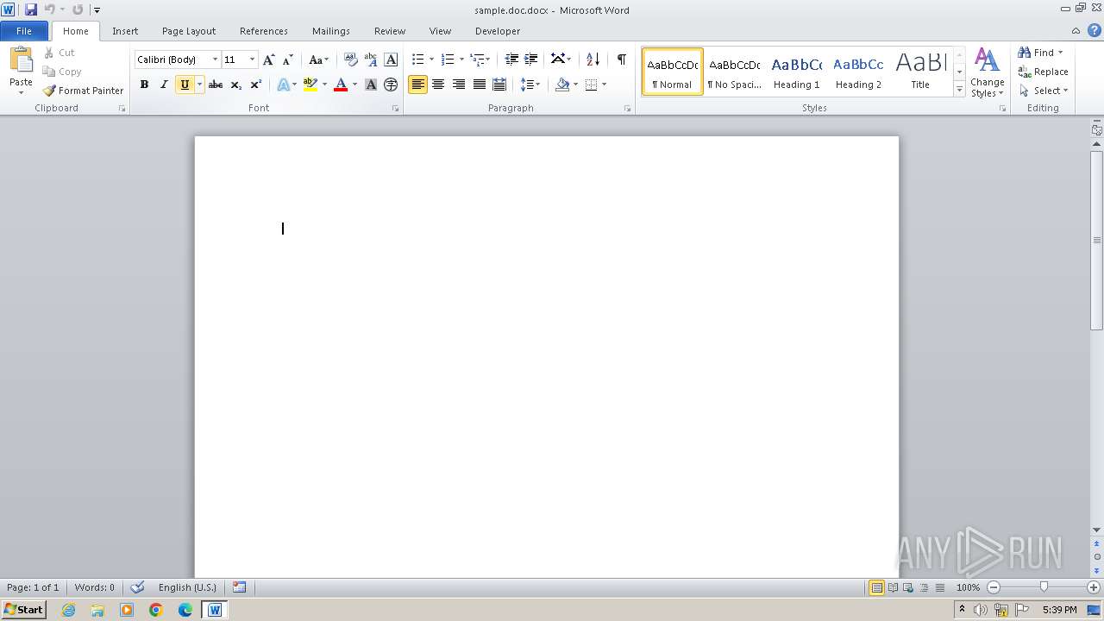Open the Change Case Aa dropdown
The height and width of the screenshot is (621, 1104).
[318, 60]
